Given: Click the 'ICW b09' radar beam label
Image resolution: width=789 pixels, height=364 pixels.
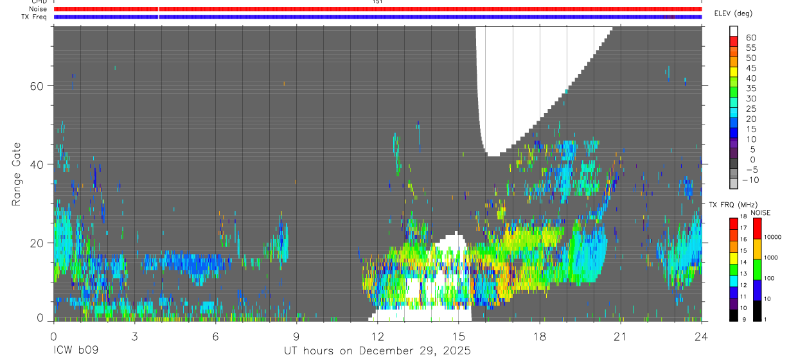Looking at the screenshot, I should pos(76,351).
